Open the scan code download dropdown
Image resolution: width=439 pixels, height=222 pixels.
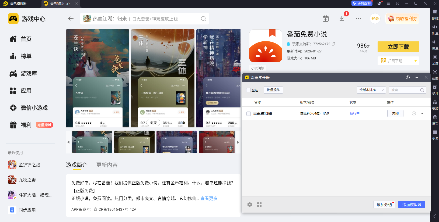click(x=415, y=61)
